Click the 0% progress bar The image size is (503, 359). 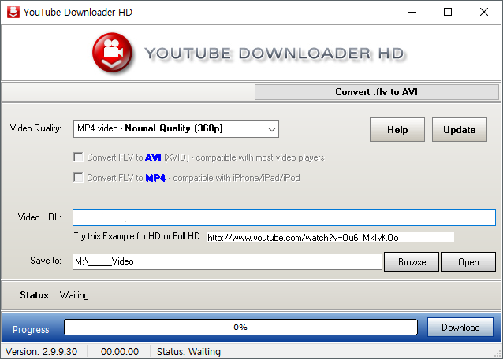pyautogui.click(x=240, y=327)
